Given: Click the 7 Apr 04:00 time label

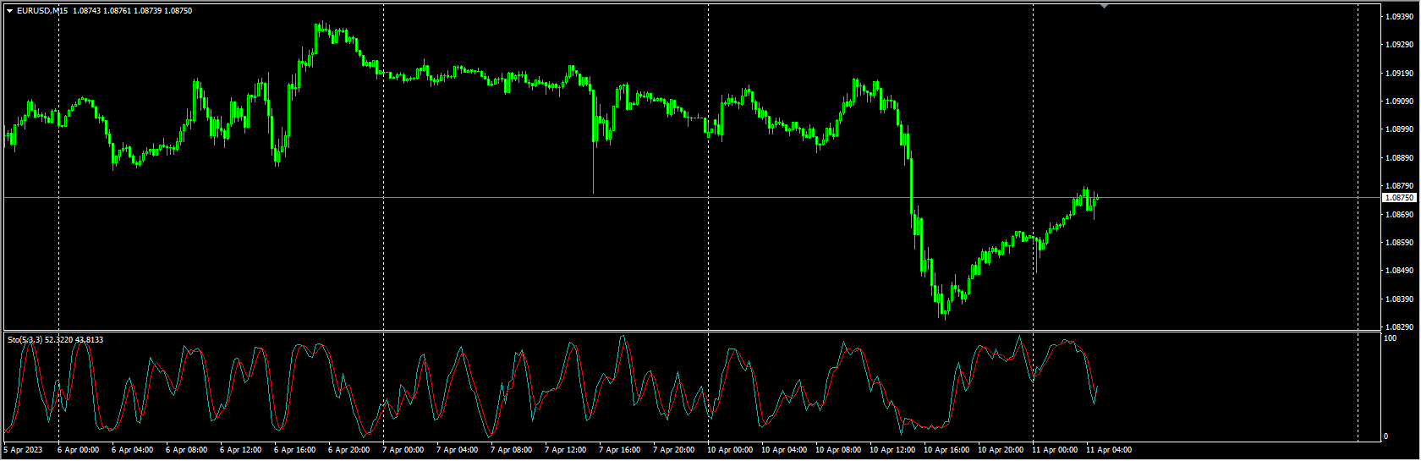Looking at the screenshot, I should 457,450.
